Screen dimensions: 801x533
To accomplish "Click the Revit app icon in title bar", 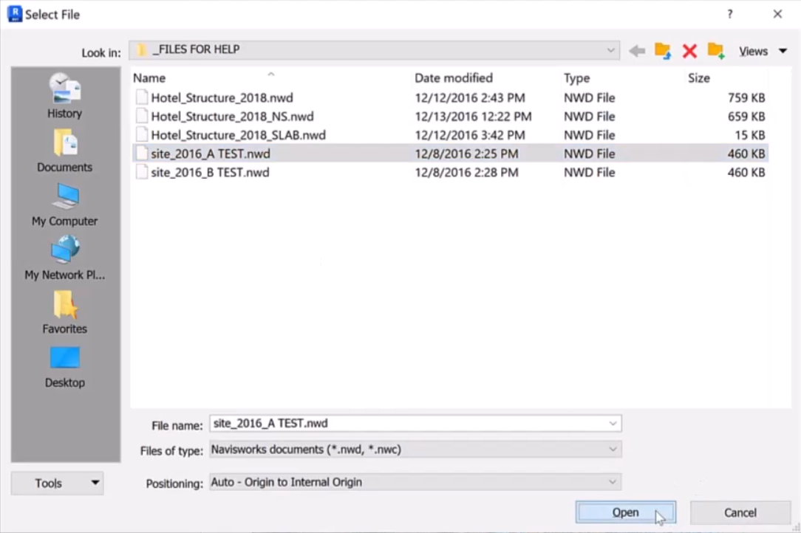I will [x=15, y=14].
